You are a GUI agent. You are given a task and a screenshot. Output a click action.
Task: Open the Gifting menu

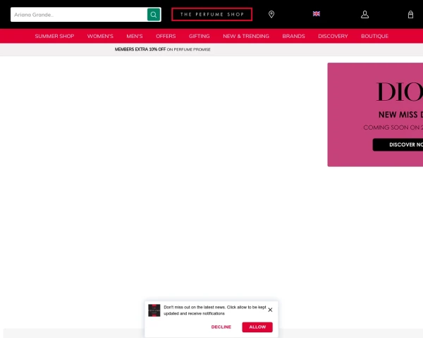[199, 36]
